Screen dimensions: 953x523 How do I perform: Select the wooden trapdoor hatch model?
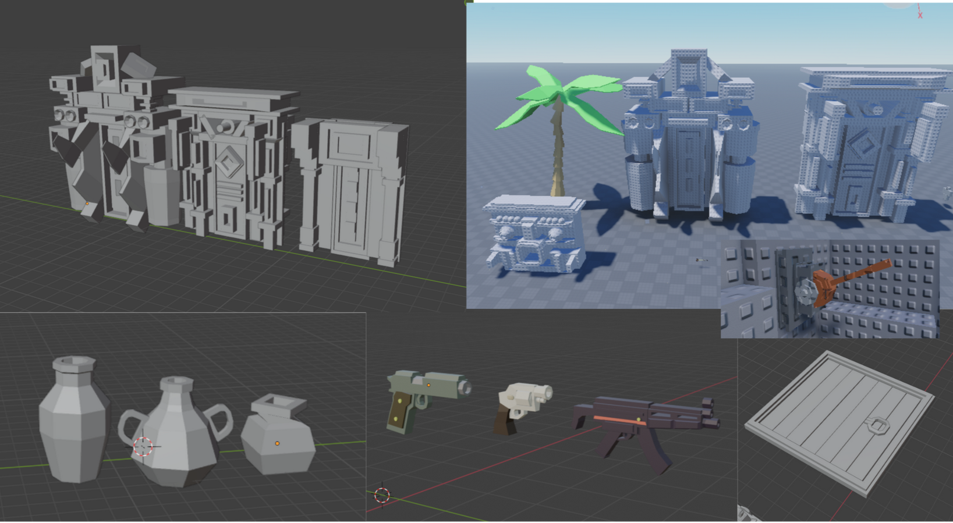coord(840,423)
